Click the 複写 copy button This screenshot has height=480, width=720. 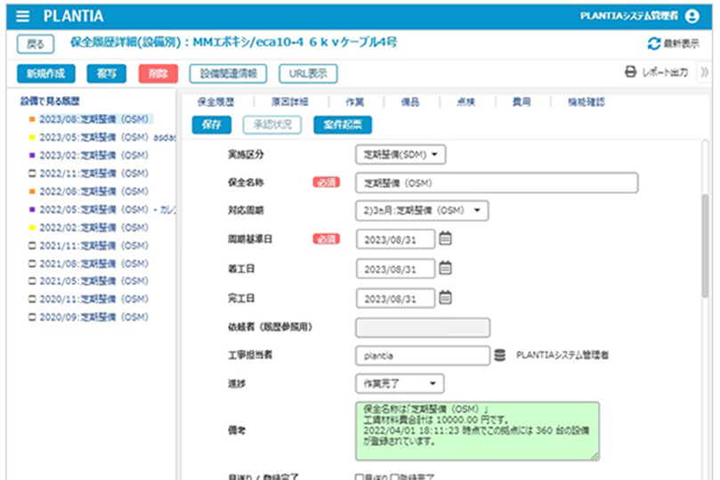tap(107, 74)
